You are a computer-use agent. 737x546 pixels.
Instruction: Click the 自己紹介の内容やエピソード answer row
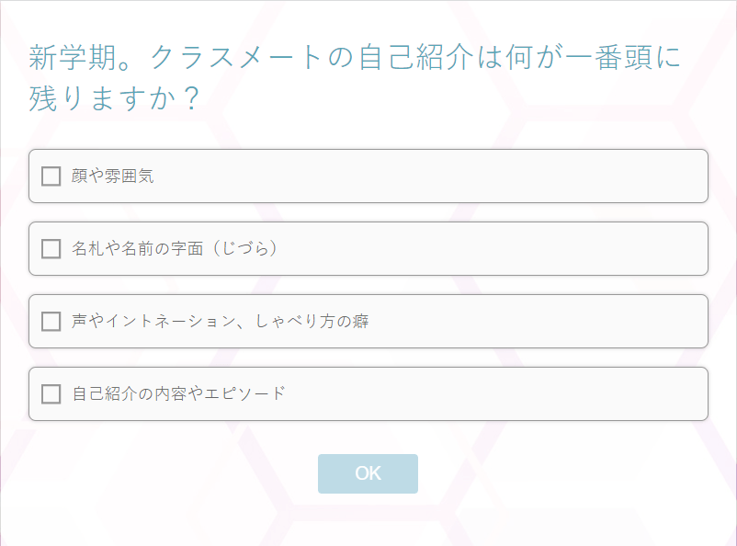pos(368,393)
